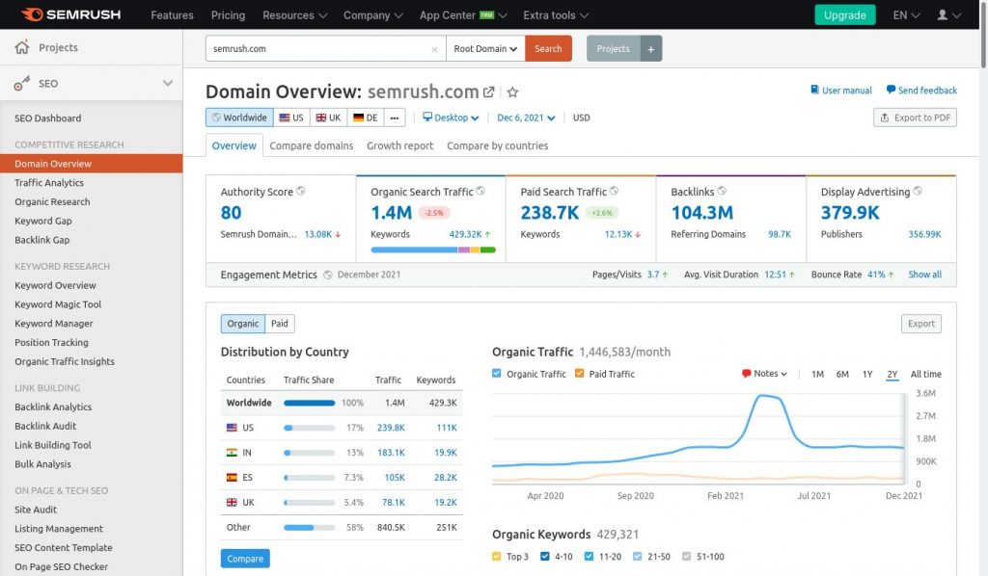
Task: Toggle the 51-100 keywords checkbox
Action: [x=686, y=557]
